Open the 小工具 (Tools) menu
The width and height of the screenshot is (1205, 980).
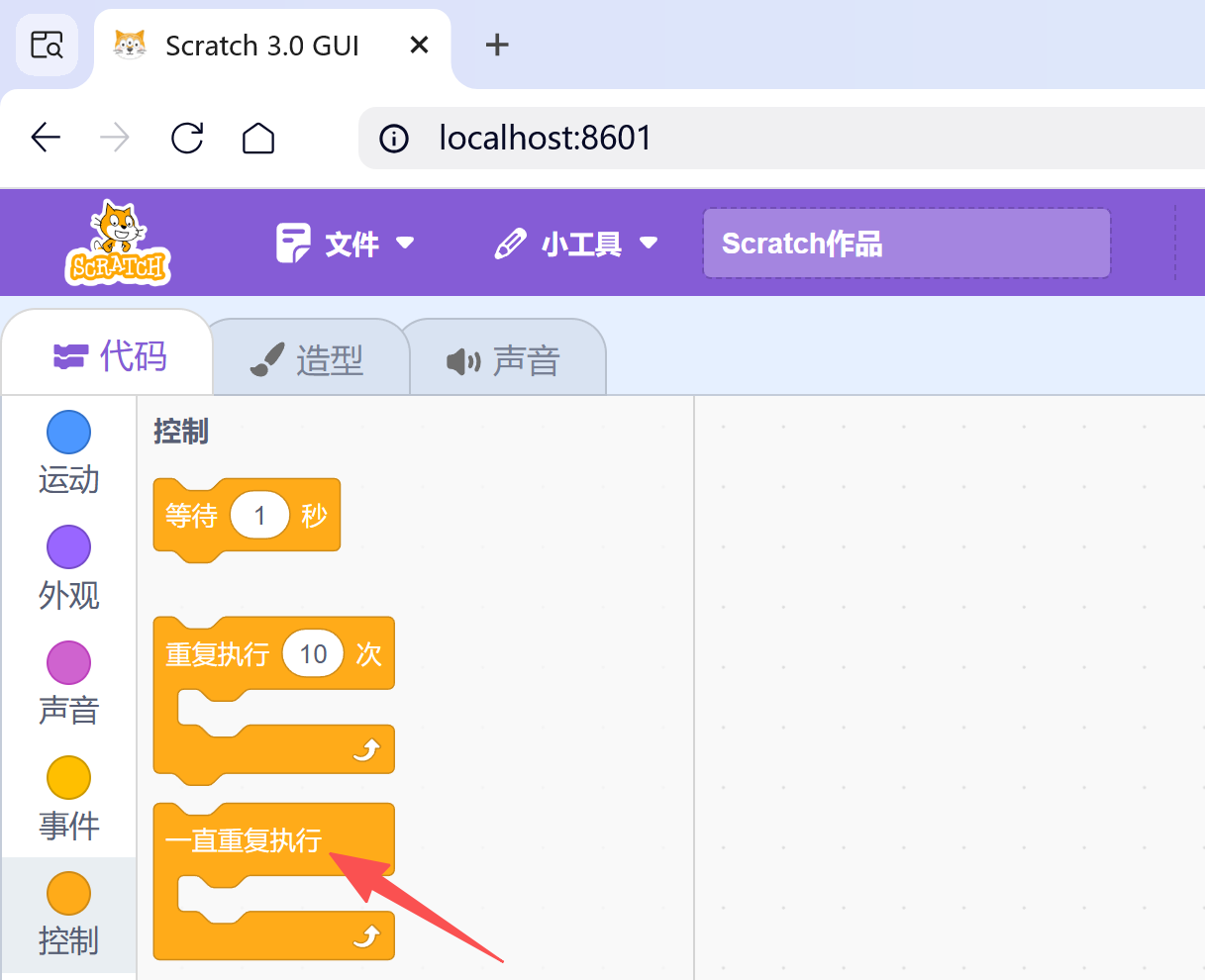[576, 243]
